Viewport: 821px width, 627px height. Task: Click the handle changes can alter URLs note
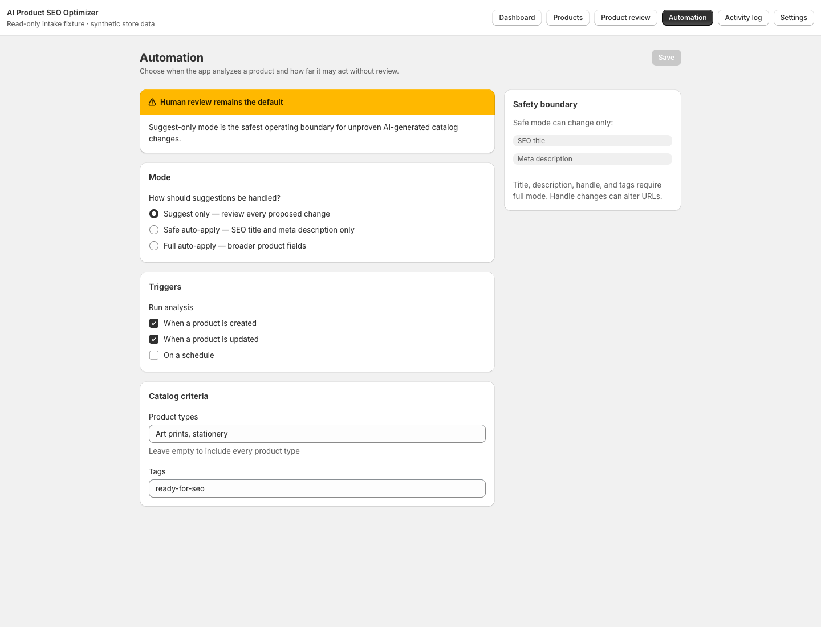coord(587,190)
